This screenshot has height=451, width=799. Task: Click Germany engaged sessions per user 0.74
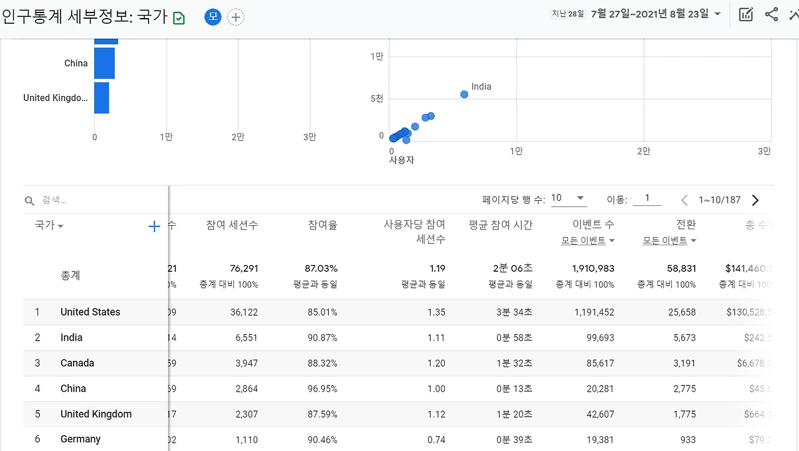click(x=436, y=440)
